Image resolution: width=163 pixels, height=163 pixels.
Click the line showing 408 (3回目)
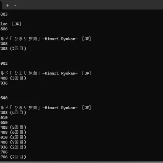point(13,78)
